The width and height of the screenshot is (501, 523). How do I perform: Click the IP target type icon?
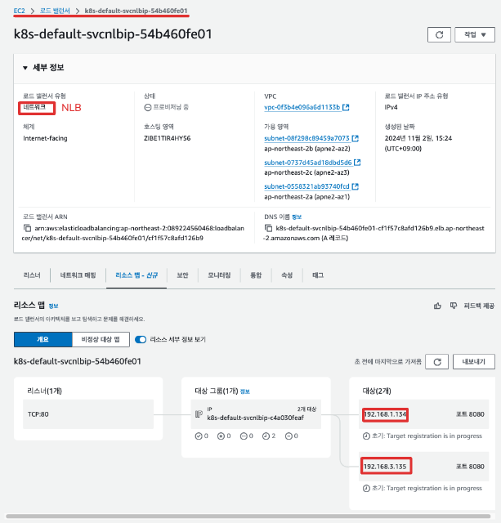tap(199, 414)
